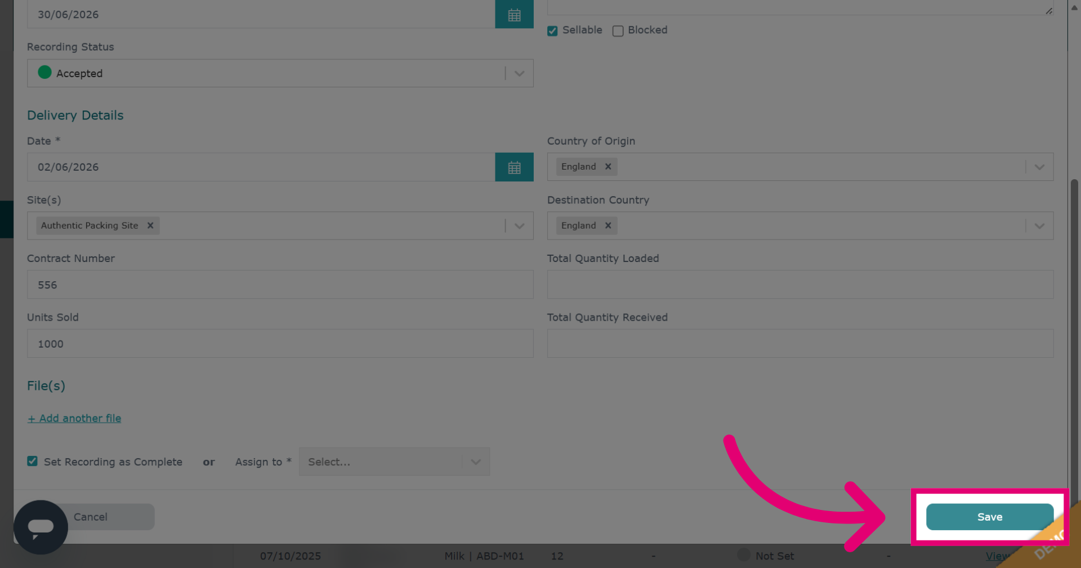Click the Add another file link

click(x=74, y=418)
